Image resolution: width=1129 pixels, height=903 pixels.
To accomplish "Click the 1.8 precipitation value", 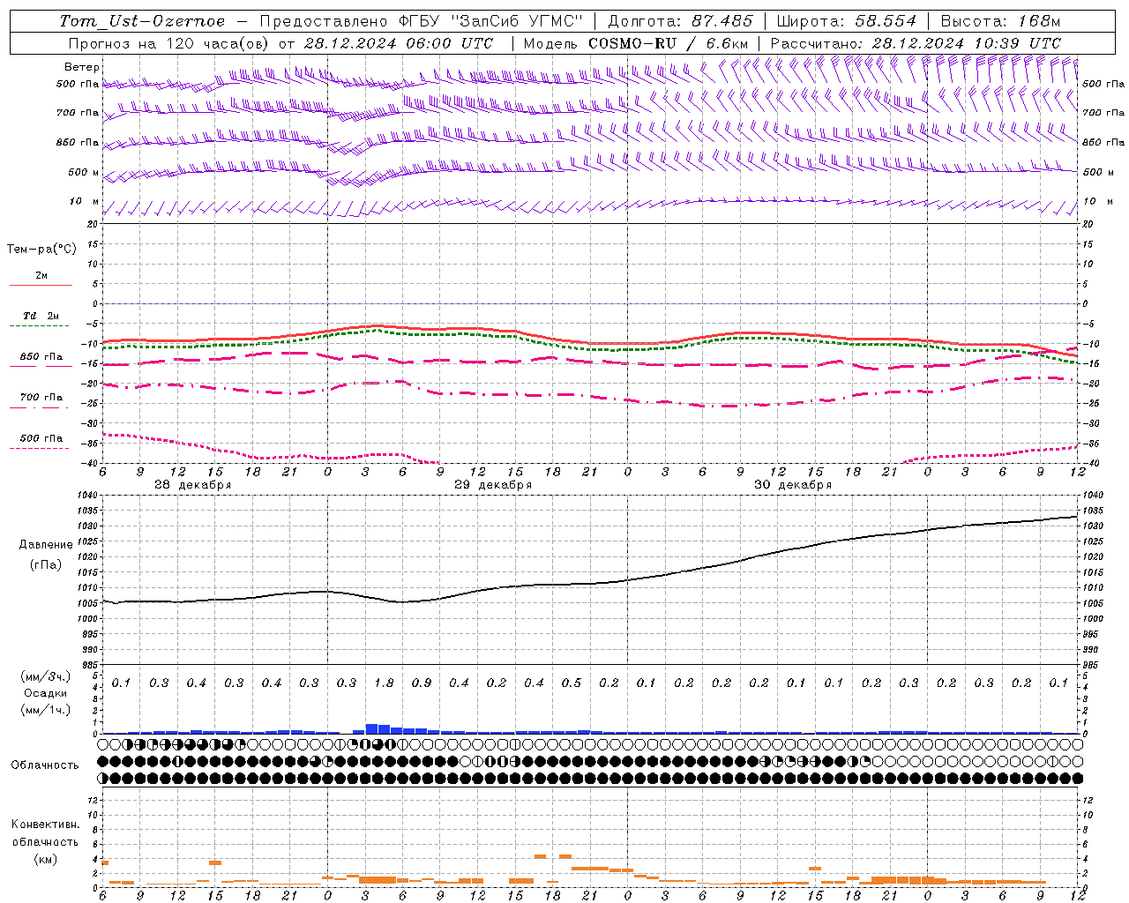I will tap(384, 683).
